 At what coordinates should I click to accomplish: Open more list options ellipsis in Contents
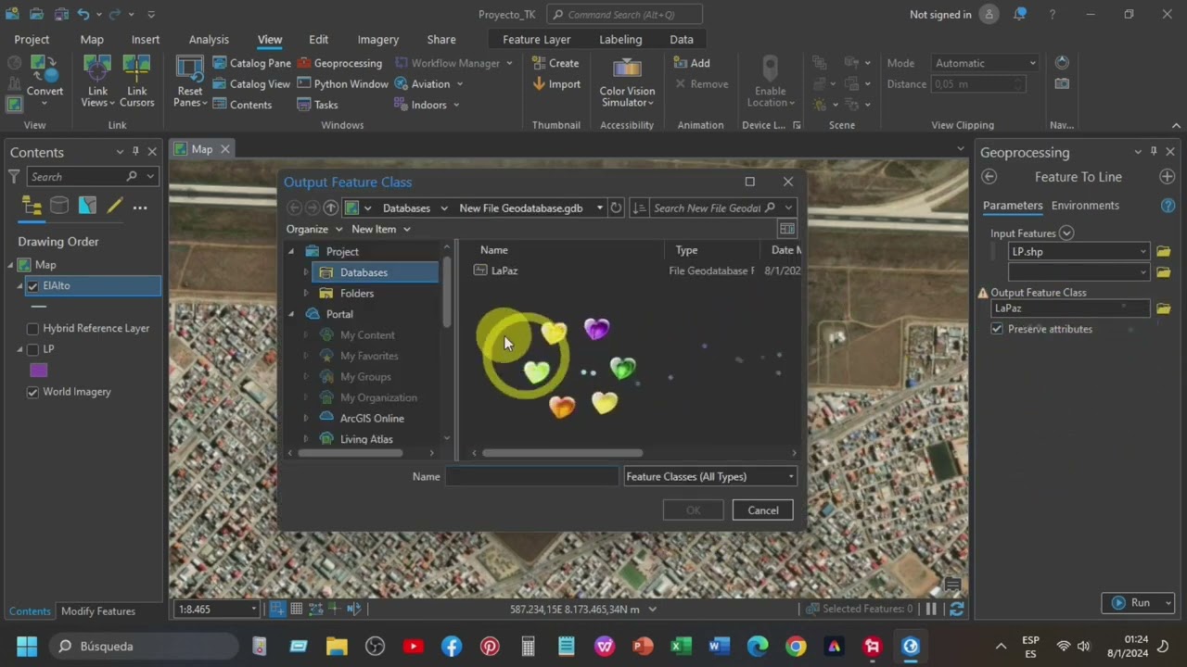(140, 208)
